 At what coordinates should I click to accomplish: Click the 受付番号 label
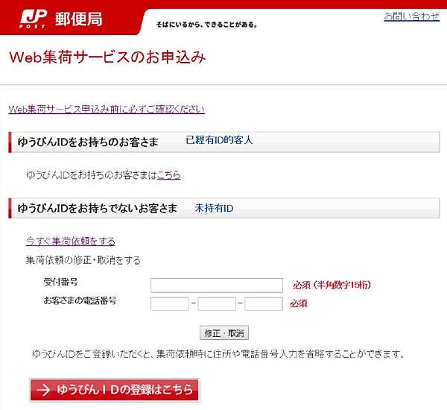(60, 283)
